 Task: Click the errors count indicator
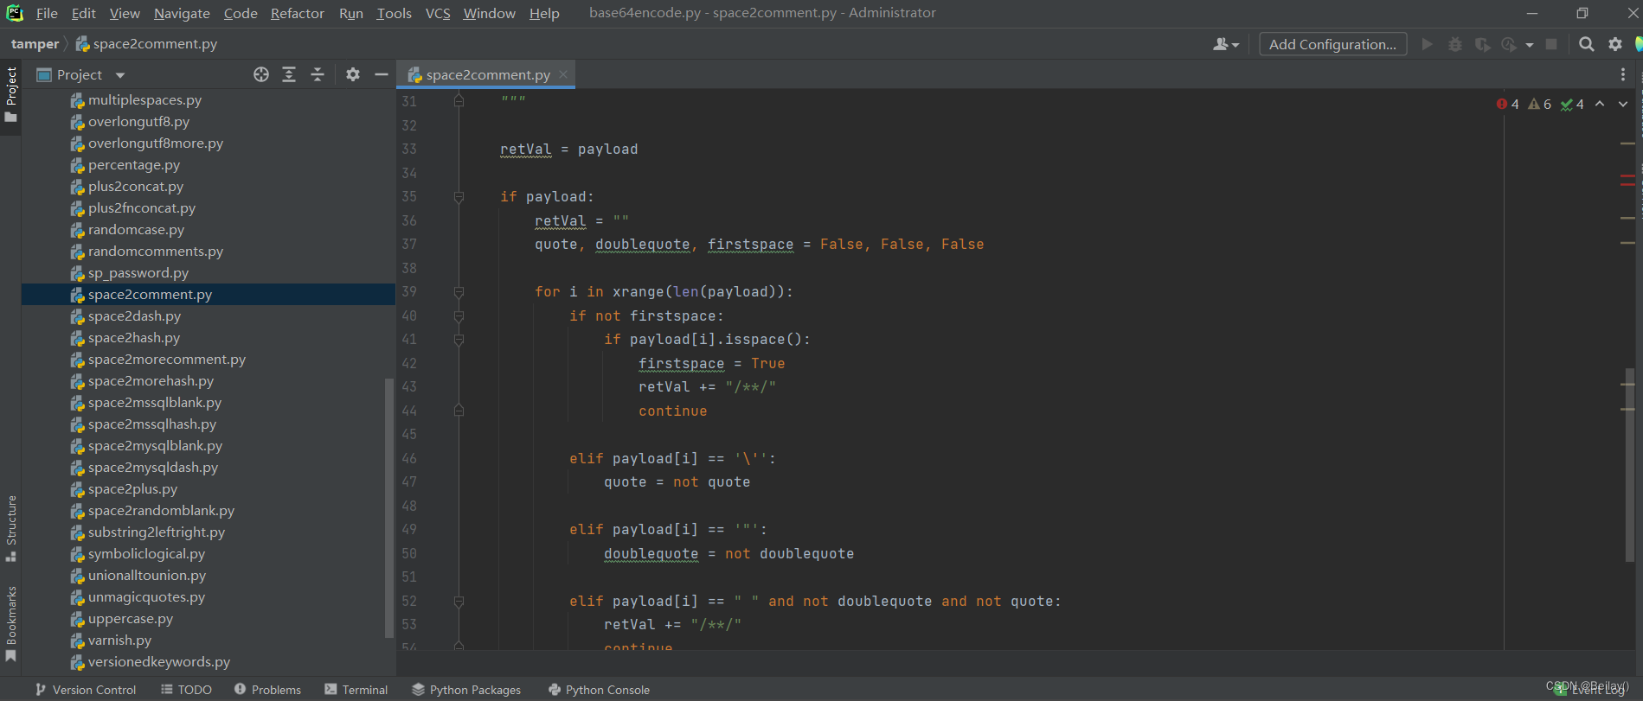1507,104
